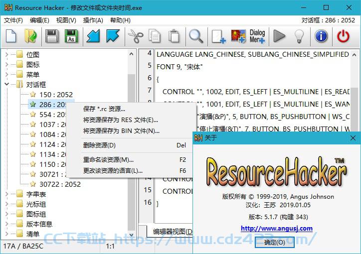Click the blue up-right arrow toolbar icon
This screenshot has width=361, height=254.
[113, 36]
